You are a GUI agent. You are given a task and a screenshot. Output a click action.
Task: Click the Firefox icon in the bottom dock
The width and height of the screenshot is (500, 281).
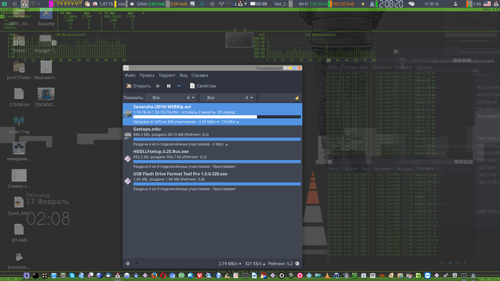click(x=154, y=275)
